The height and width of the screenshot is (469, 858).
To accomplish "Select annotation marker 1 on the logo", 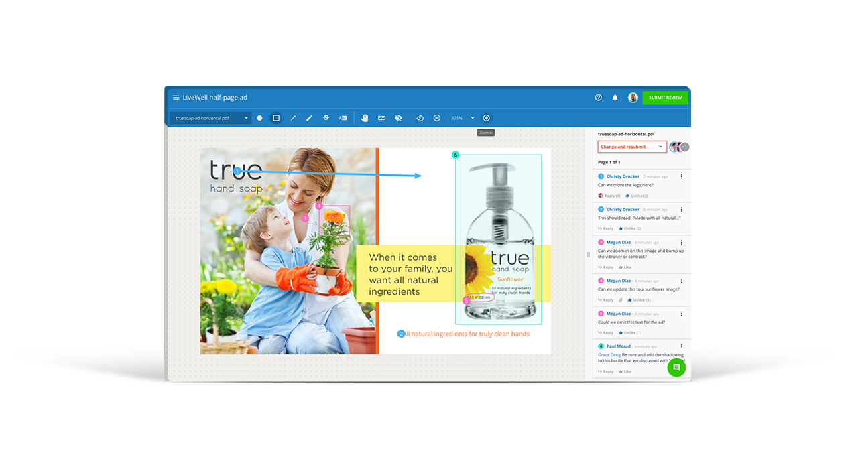I will click(x=237, y=172).
